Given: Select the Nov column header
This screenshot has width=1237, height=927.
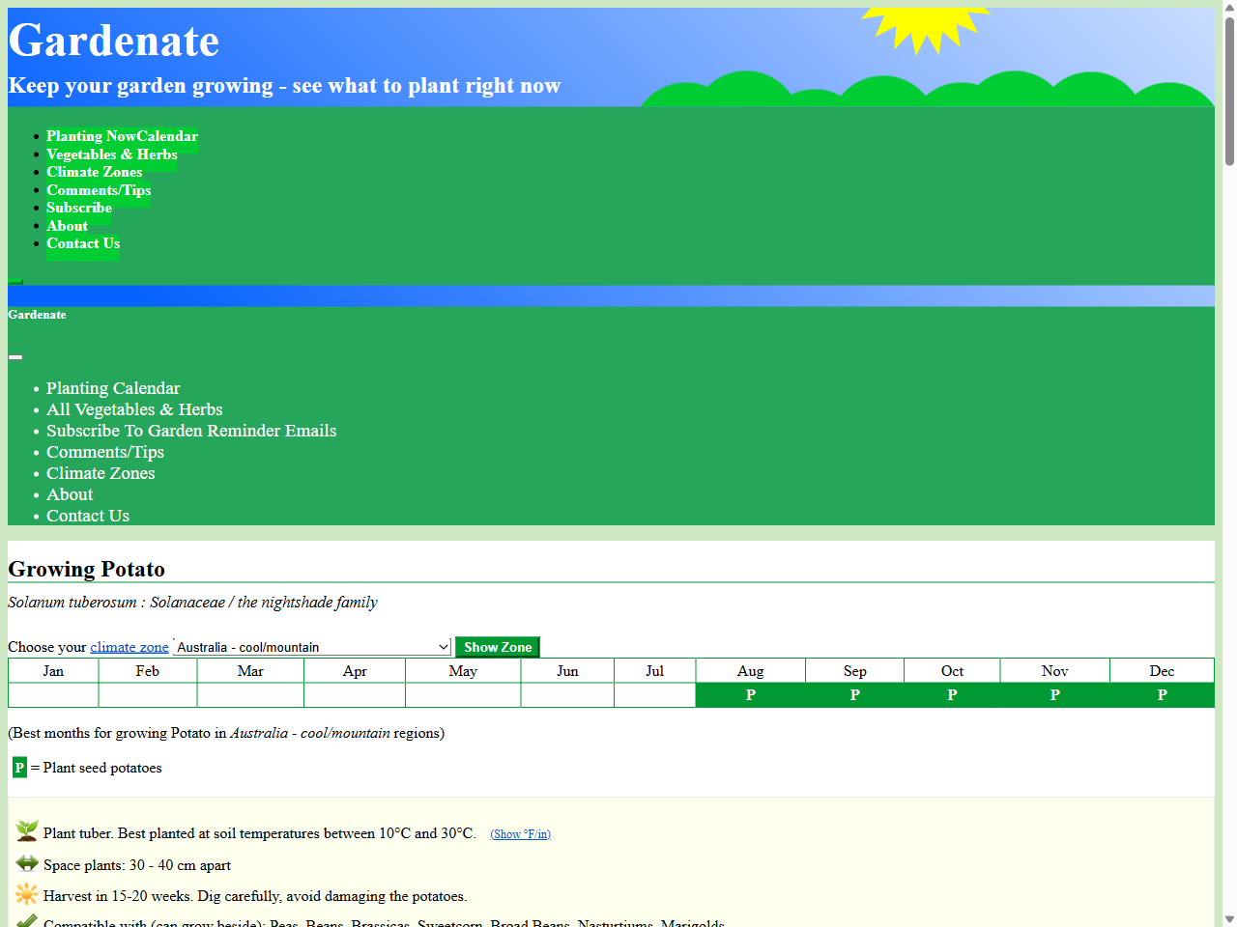Looking at the screenshot, I should click(x=1055, y=671).
